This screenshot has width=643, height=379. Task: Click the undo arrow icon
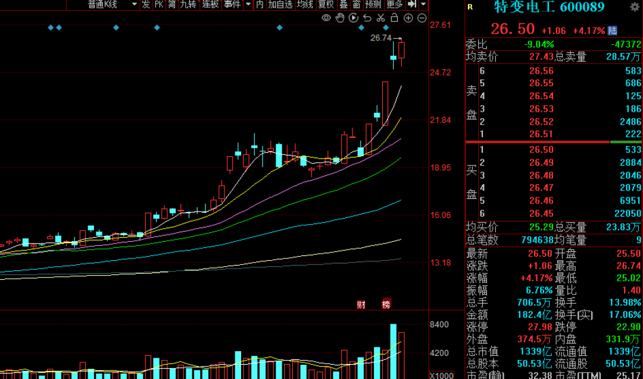point(367,18)
